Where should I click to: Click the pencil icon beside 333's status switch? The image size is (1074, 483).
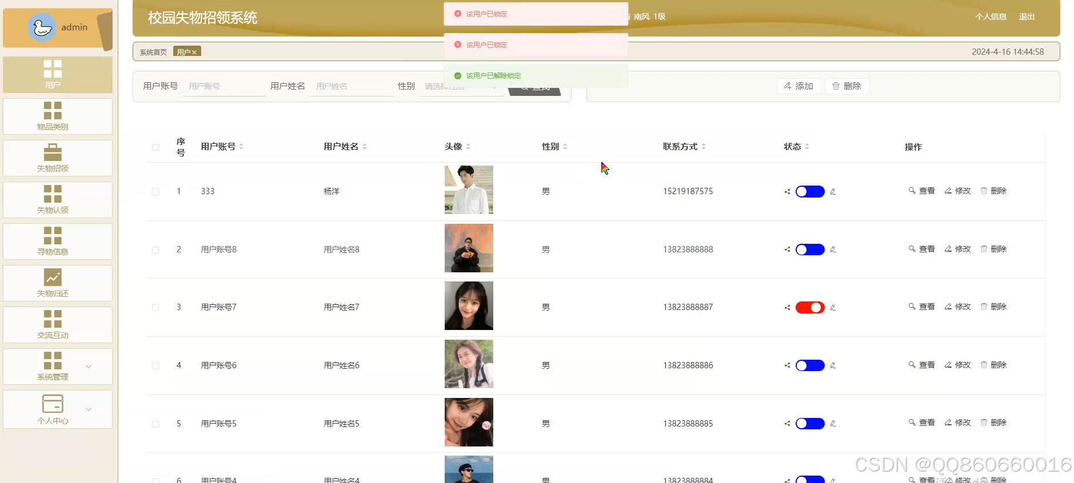point(833,192)
